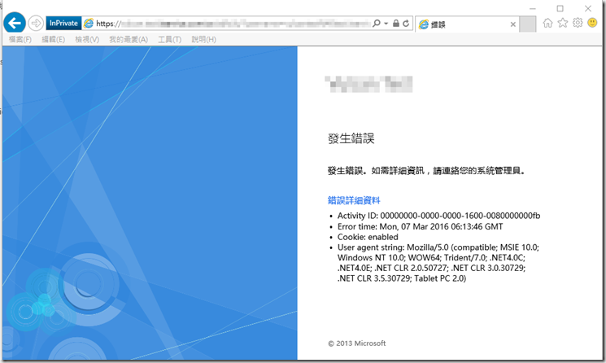Click the Forward navigation arrow
The width and height of the screenshot is (606, 363).
pos(35,24)
